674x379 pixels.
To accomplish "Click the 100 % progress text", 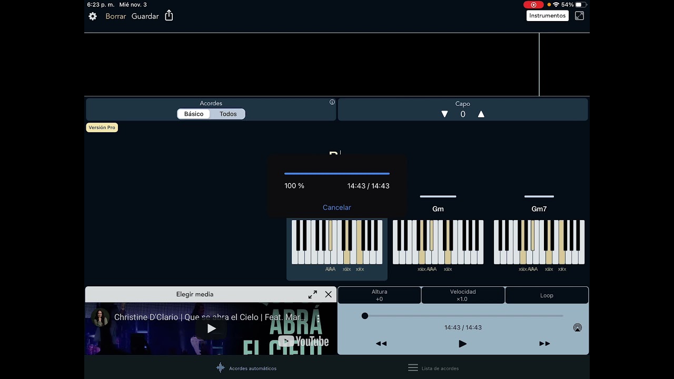I will click(294, 186).
